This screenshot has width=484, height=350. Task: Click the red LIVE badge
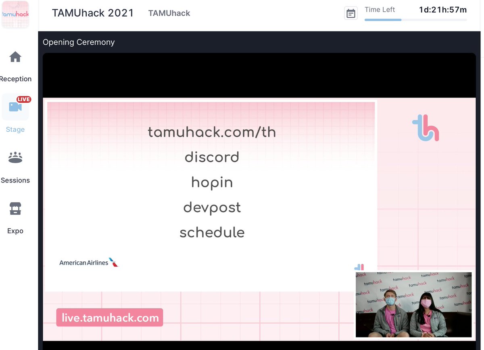pyautogui.click(x=24, y=99)
